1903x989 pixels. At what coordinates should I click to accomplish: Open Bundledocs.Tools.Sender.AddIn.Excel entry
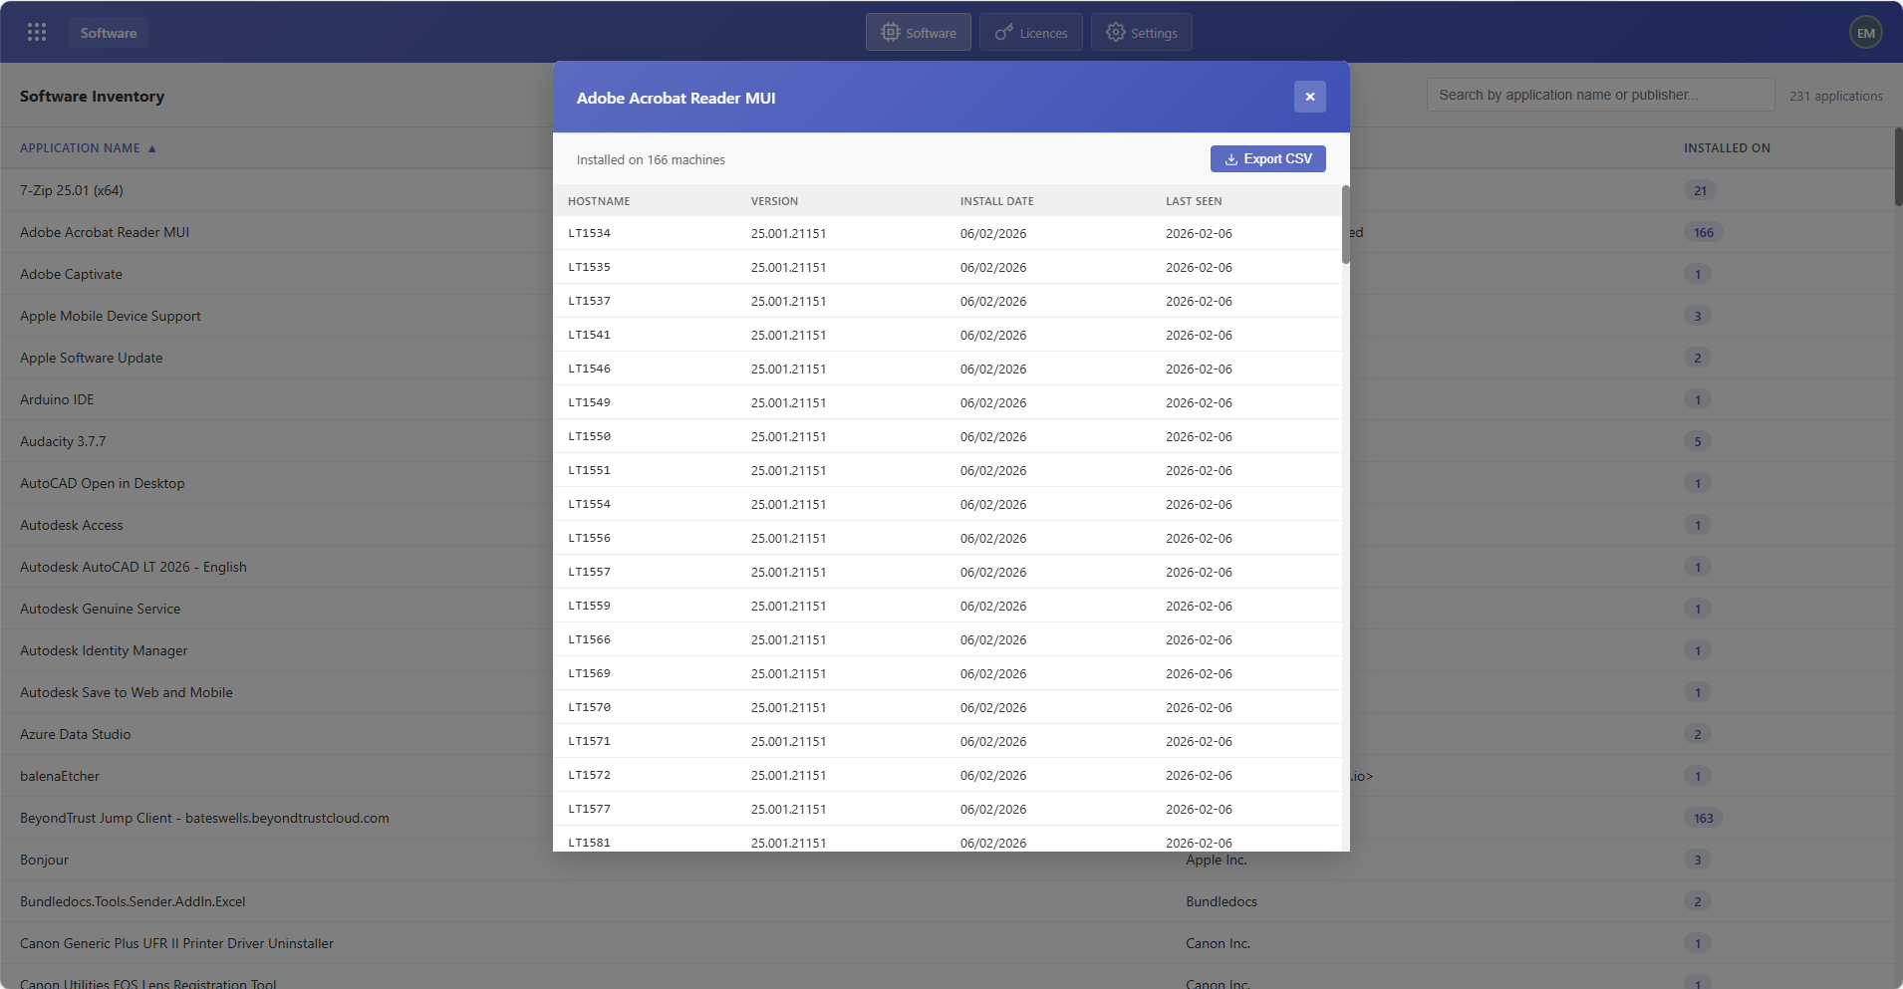[133, 901]
